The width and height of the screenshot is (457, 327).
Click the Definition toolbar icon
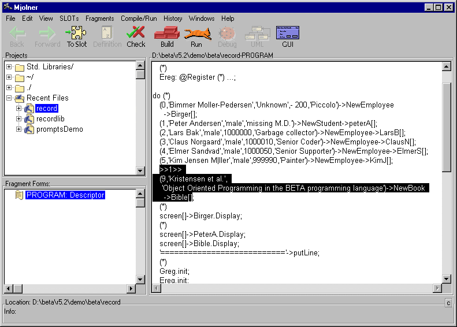[107, 36]
